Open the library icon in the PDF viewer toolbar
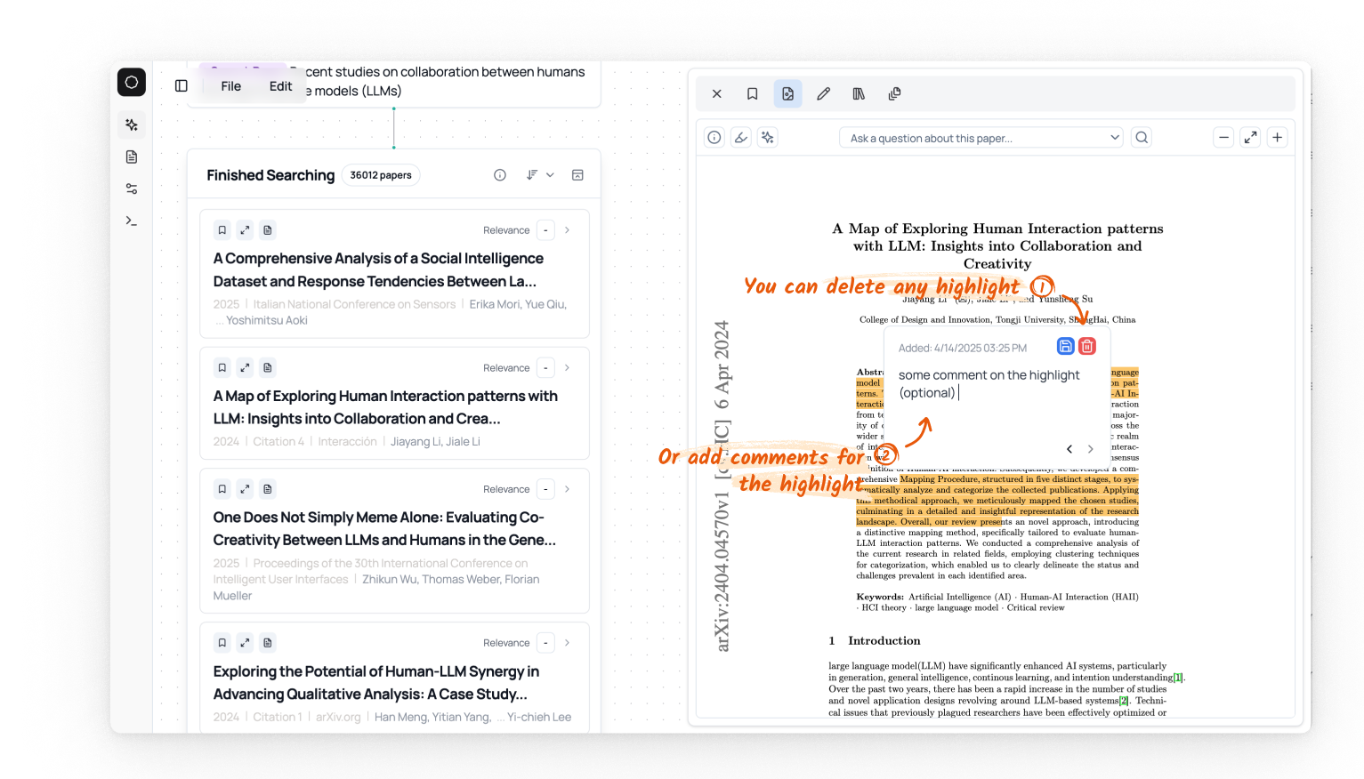The width and height of the screenshot is (1364, 779). [x=859, y=93]
